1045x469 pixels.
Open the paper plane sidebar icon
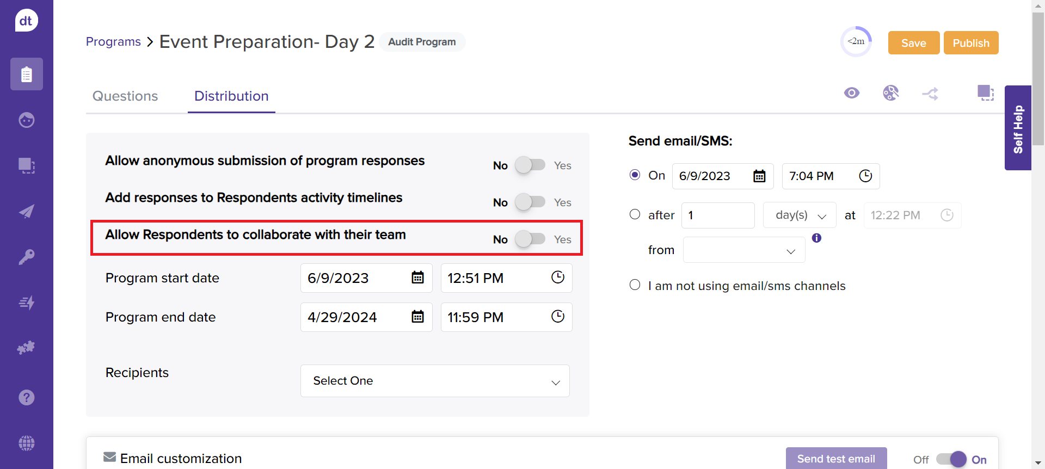[26, 211]
